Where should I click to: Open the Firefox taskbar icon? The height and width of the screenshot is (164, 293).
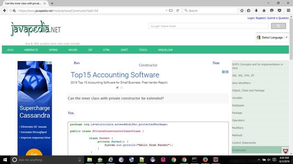pyautogui.click(x=205, y=160)
